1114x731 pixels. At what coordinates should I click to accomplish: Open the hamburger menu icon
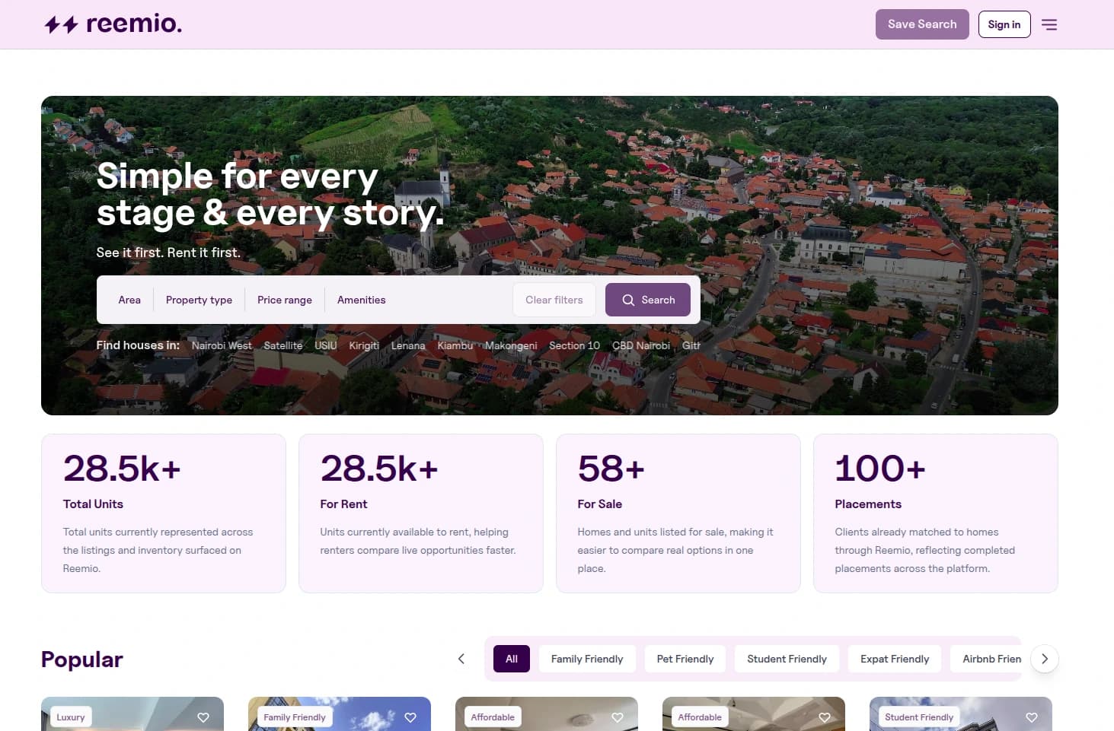(x=1049, y=24)
